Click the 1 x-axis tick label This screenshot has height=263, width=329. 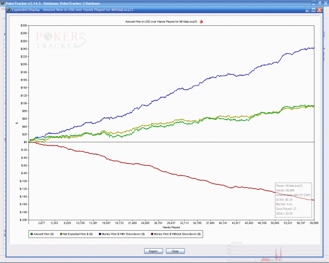29,223
